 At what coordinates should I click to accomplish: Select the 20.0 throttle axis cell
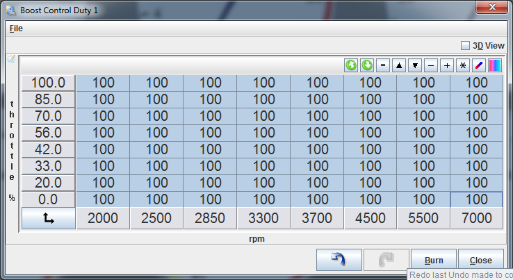pos(49,183)
